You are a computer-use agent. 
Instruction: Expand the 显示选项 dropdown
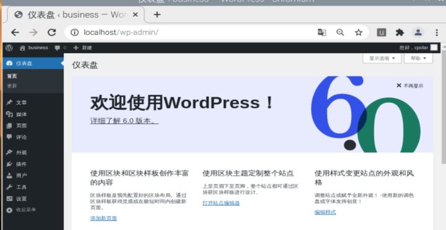(x=382, y=58)
